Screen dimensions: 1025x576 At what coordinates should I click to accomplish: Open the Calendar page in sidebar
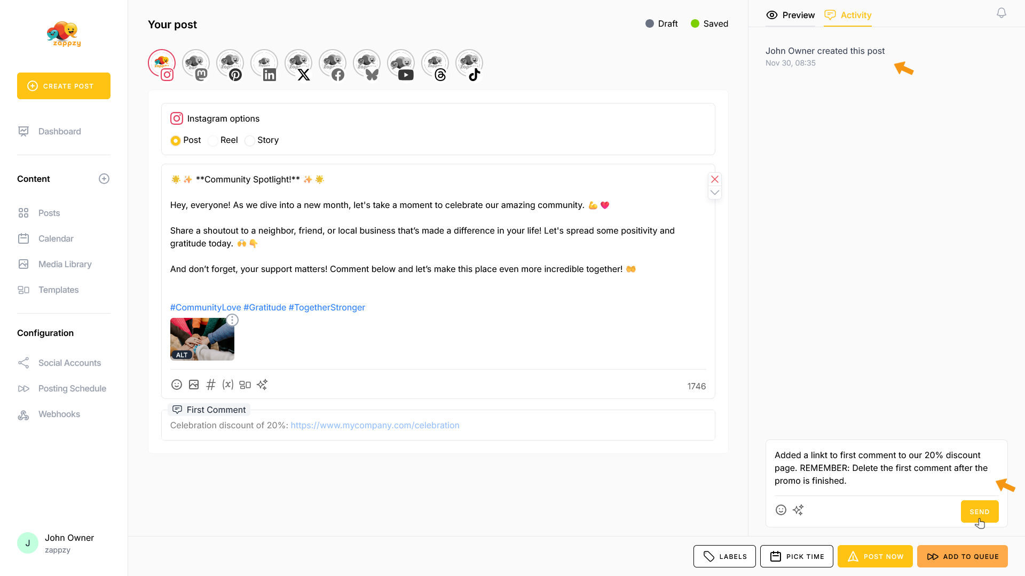(x=56, y=239)
